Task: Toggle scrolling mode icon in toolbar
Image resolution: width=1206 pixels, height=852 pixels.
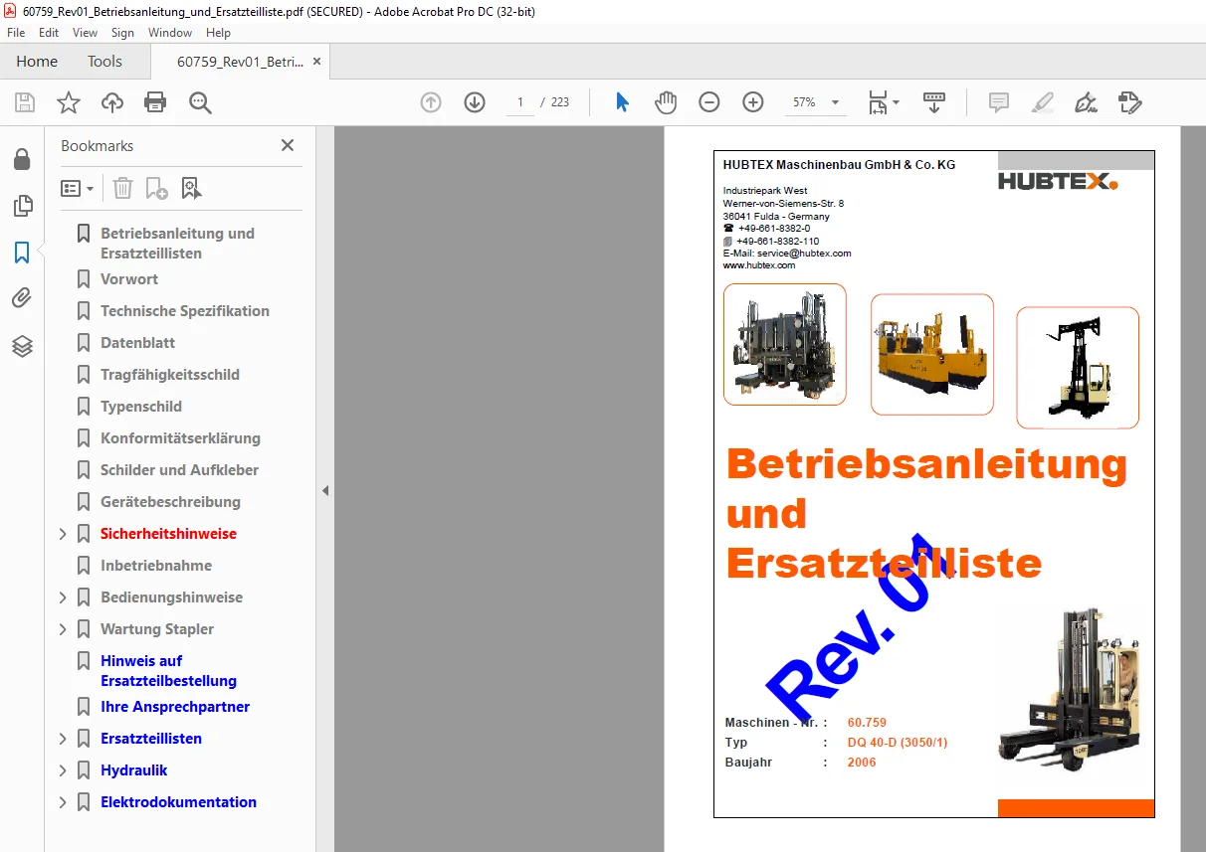Action: (934, 102)
